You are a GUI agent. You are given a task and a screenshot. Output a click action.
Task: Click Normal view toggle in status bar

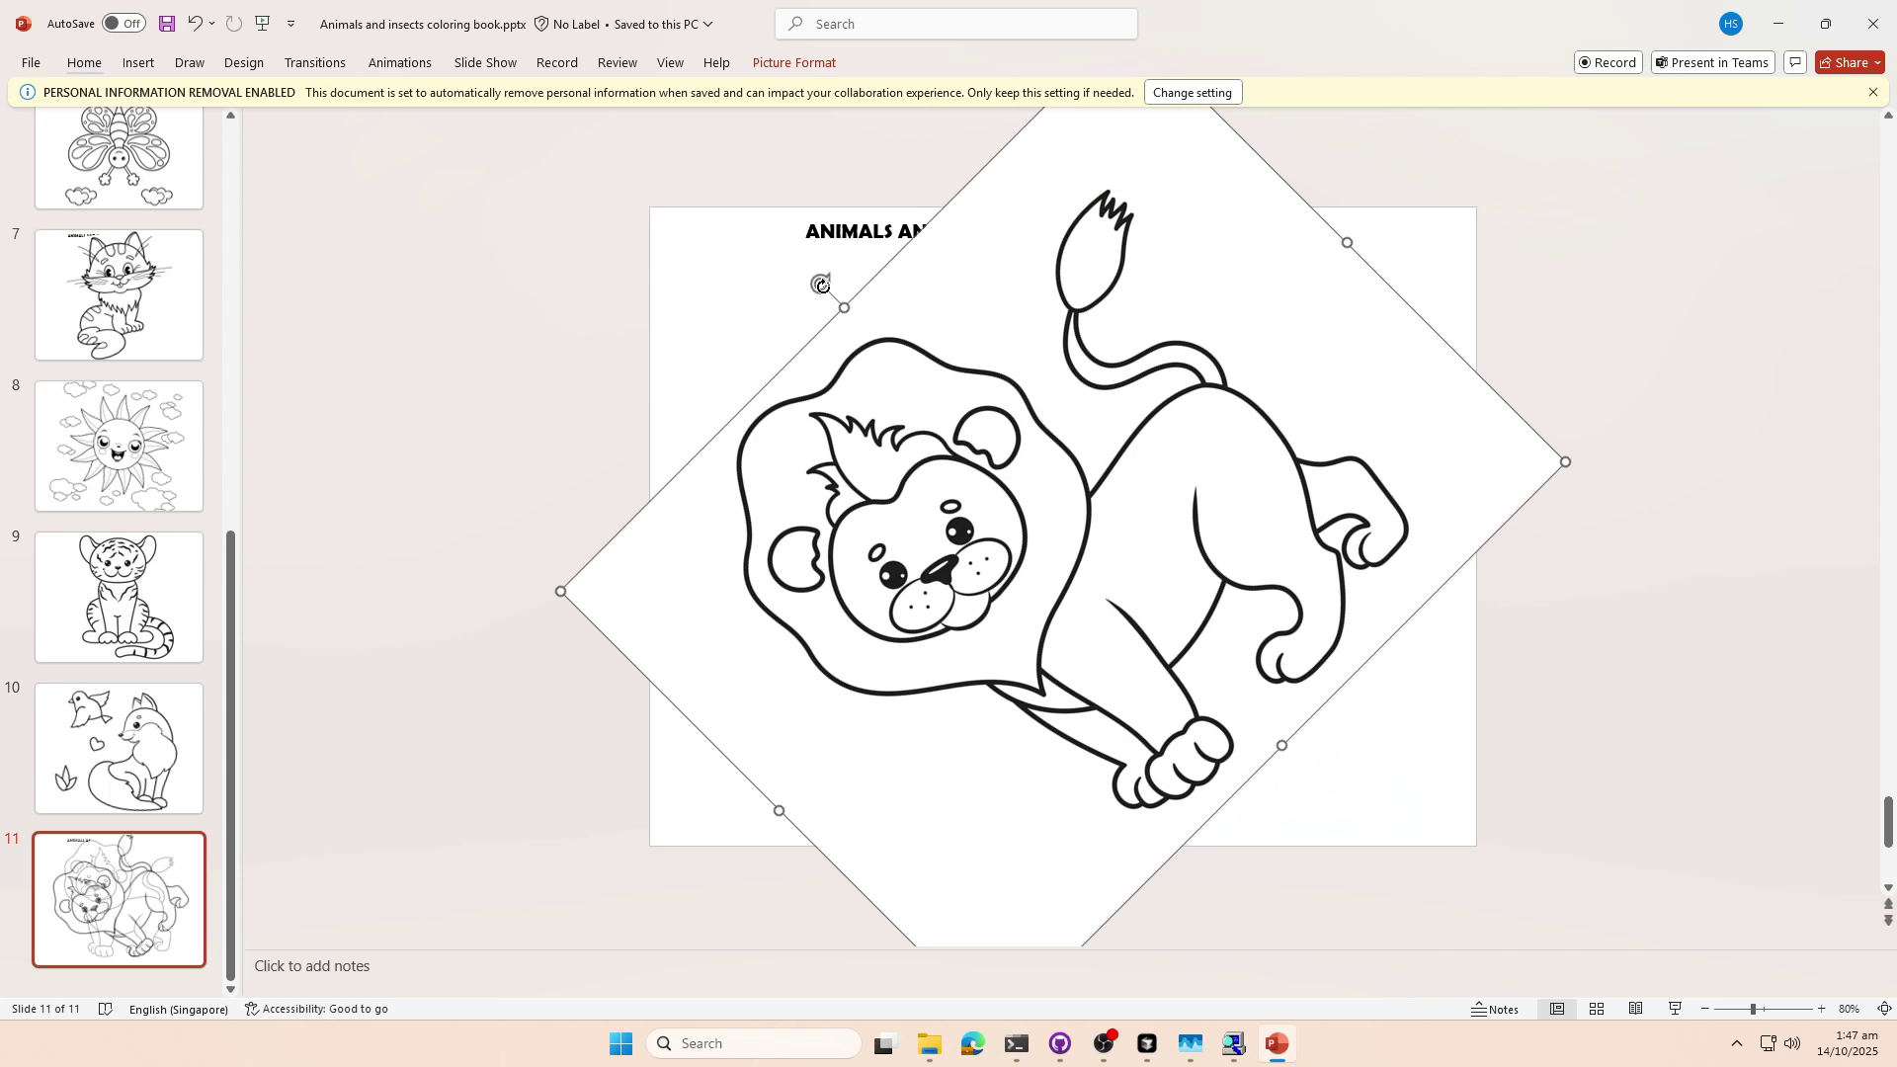tap(1557, 1009)
